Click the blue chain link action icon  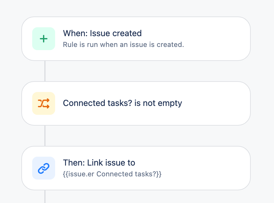(x=44, y=168)
